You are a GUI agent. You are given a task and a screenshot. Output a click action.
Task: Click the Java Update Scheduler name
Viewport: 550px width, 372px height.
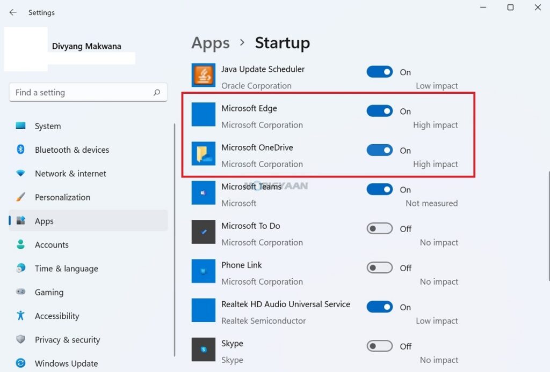(263, 69)
